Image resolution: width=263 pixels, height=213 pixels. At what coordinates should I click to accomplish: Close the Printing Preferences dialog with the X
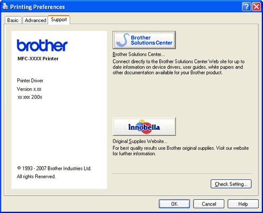coord(256,7)
